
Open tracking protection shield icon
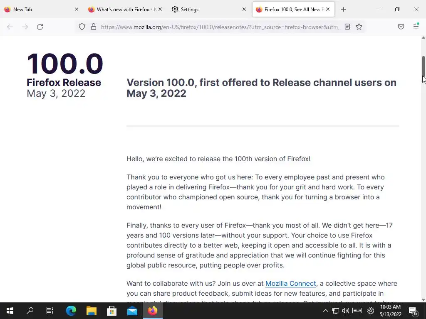[x=82, y=27]
